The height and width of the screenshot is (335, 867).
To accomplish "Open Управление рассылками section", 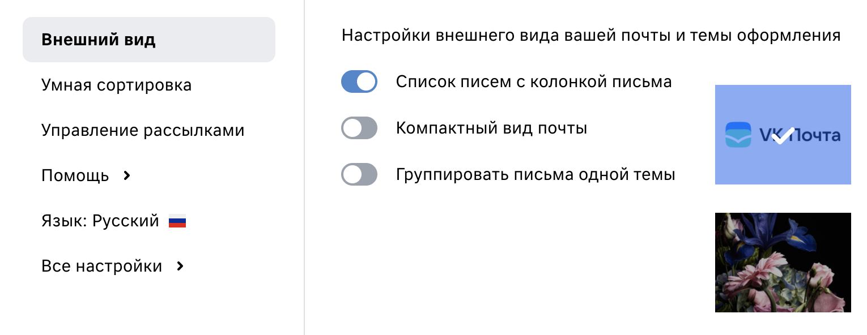I will coord(143,131).
